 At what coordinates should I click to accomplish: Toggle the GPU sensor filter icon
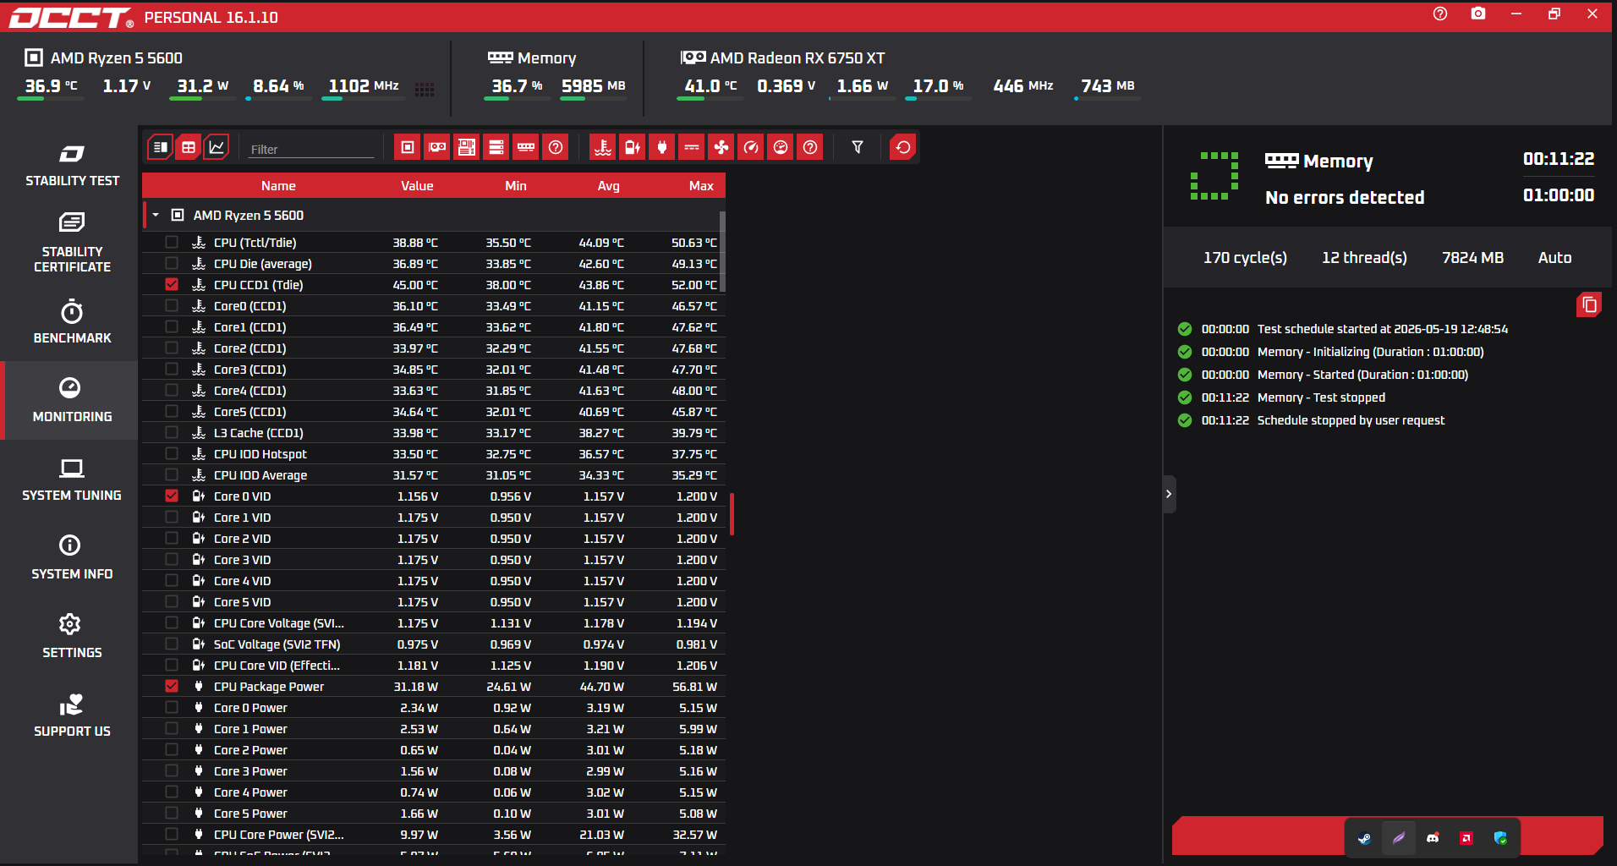[x=437, y=147]
